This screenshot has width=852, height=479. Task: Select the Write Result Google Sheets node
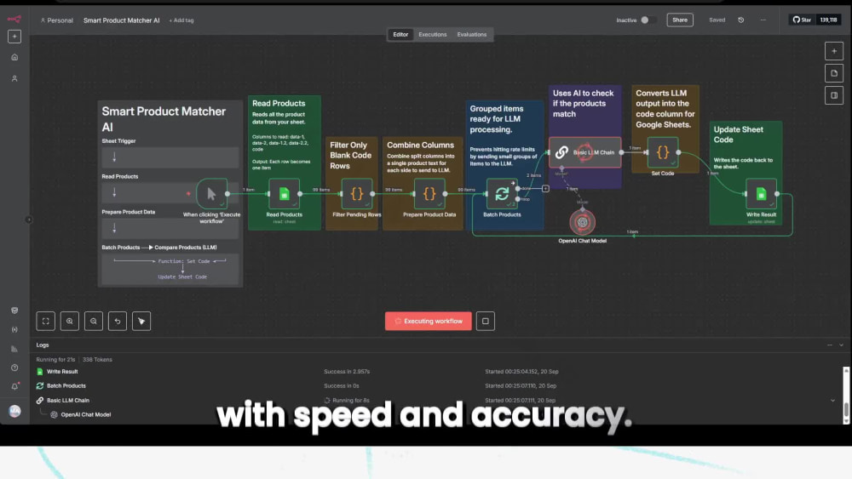coord(761,194)
